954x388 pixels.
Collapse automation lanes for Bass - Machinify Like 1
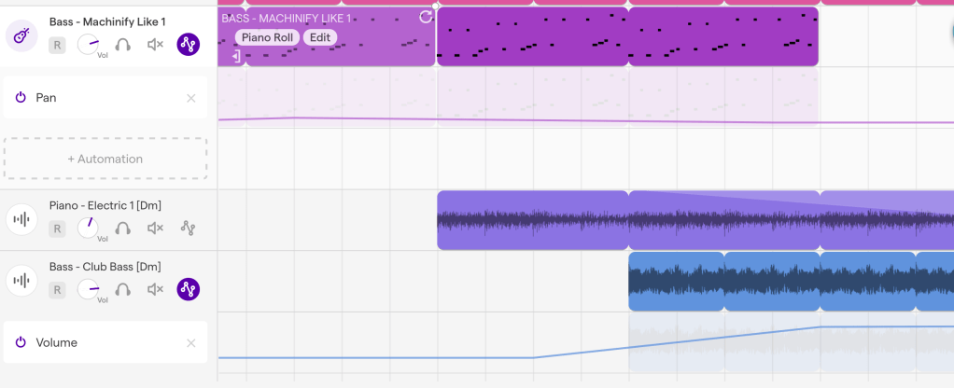[189, 44]
